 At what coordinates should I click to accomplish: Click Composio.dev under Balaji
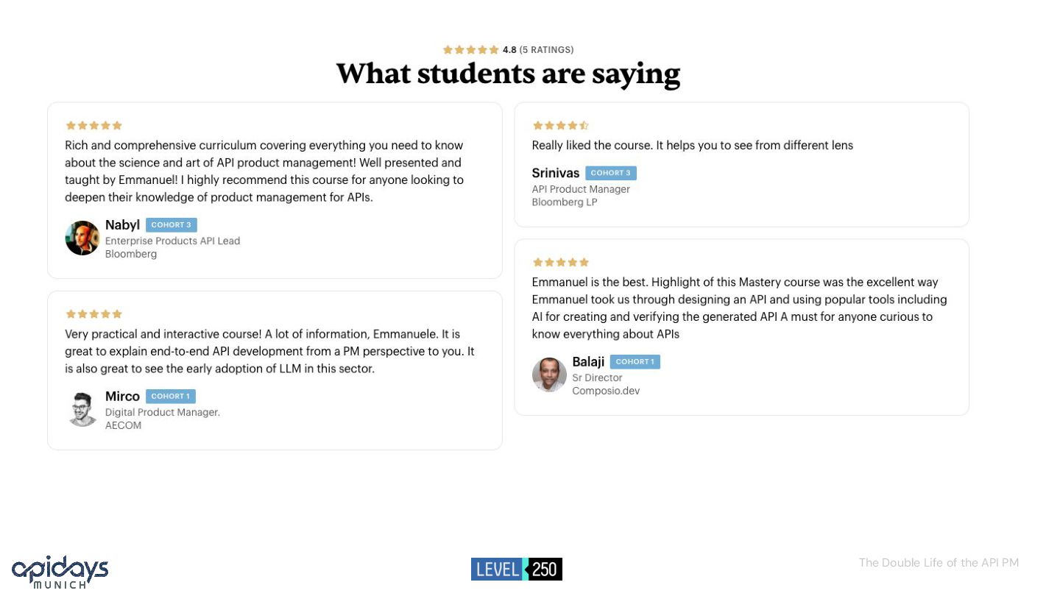click(606, 391)
